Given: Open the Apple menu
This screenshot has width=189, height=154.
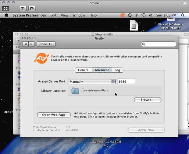Looking at the screenshot, I should click(x=6, y=15).
